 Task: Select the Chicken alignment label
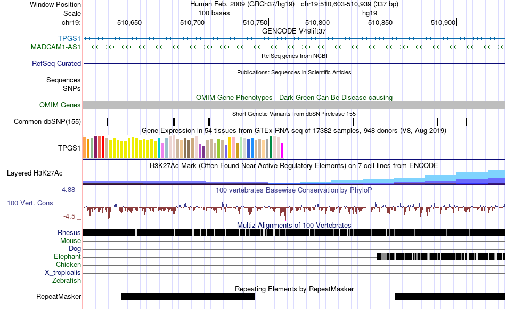(68, 264)
